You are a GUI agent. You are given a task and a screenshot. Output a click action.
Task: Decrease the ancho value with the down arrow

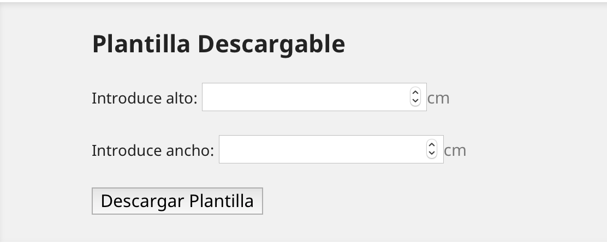tap(432, 153)
